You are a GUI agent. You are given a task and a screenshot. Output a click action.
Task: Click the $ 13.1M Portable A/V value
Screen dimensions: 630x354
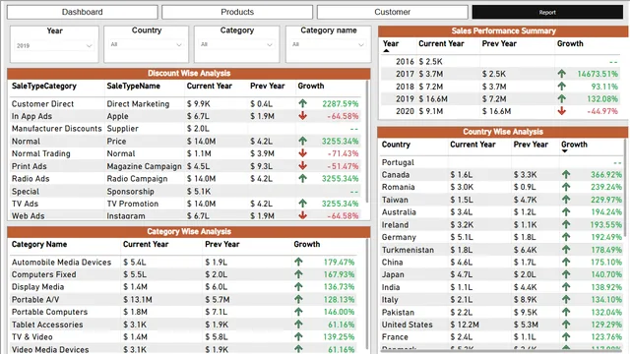138,300
